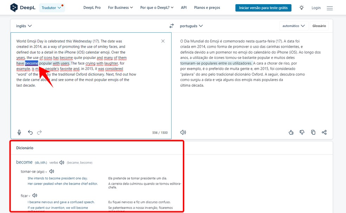Go to Planos e preços
Image resolution: width=346 pixels, height=213 pixels.
click(x=207, y=7)
